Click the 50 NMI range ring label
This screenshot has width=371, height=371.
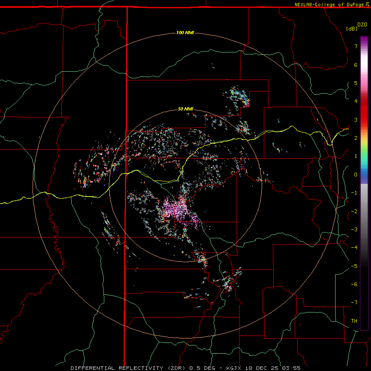[185, 109]
